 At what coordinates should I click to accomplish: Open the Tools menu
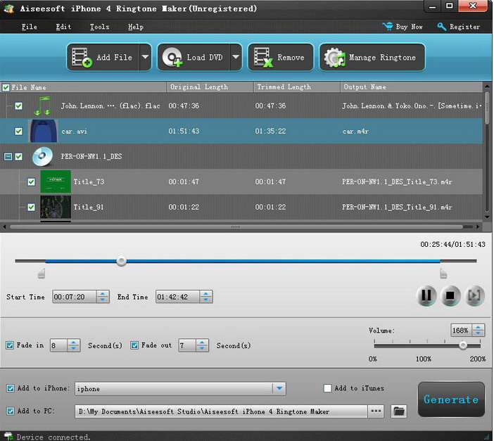point(99,27)
